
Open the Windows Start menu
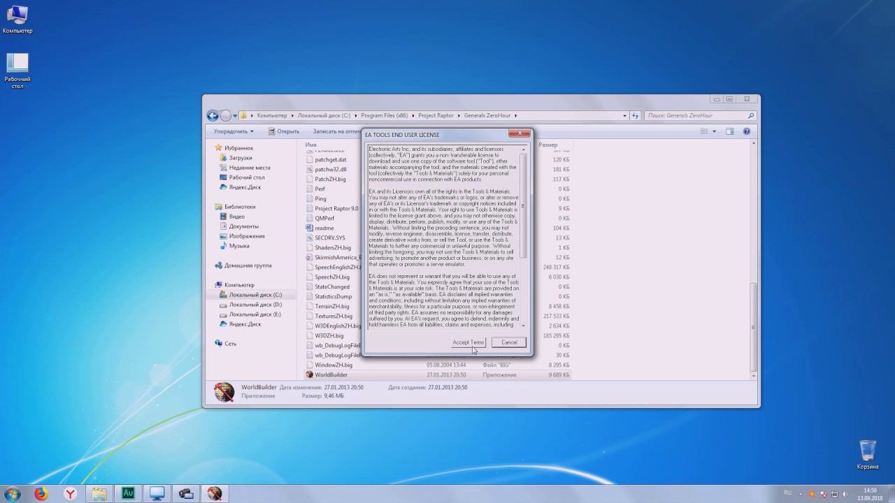13,494
